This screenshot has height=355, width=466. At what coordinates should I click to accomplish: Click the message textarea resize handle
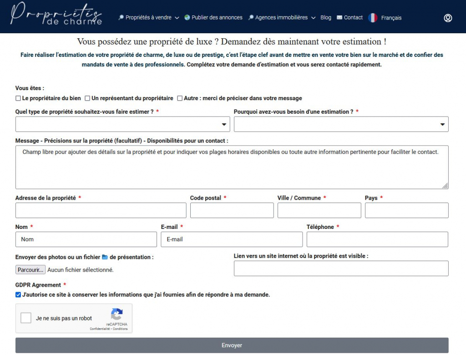pos(445,186)
